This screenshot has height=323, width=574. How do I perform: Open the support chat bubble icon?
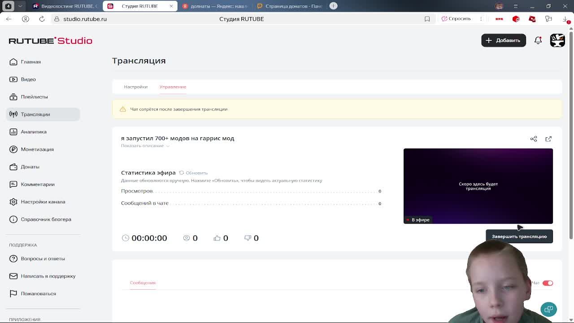[548, 309]
